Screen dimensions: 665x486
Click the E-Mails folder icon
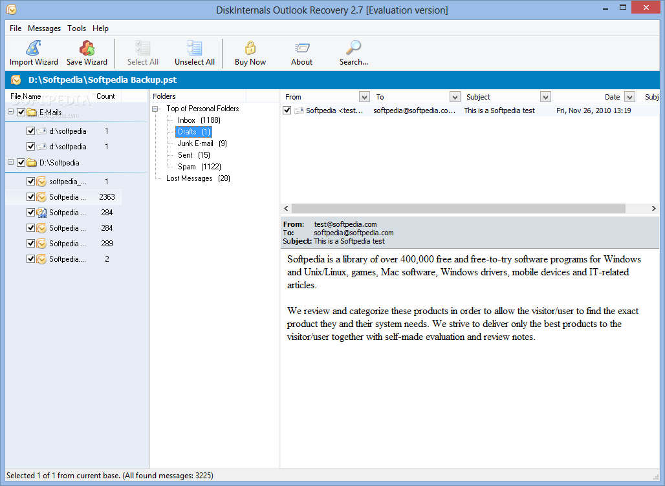click(32, 112)
